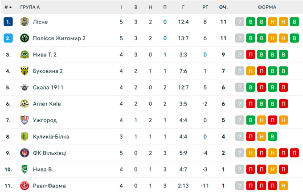The height and width of the screenshot is (196, 303).
Task: Click the Лісне team logo
Action: pyautogui.click(x=25, y=22)
